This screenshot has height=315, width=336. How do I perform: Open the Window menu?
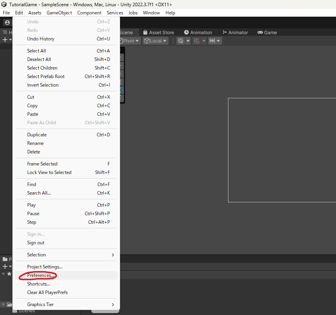tap(151, 13)
